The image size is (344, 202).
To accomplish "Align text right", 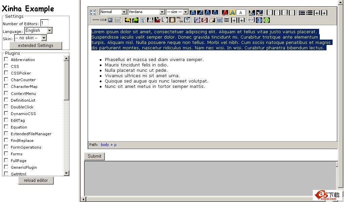I will tap(285, 12).
